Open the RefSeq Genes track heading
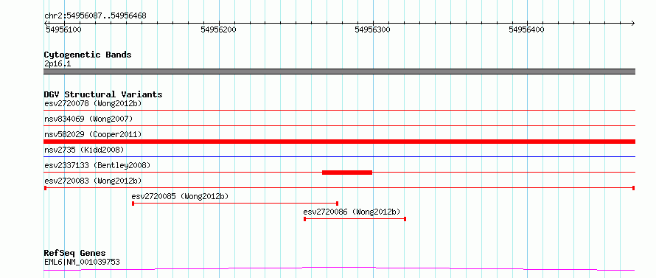 pos(74,253)
